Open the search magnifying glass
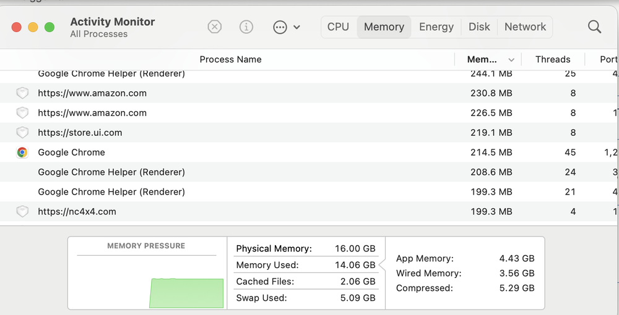The image size is (619, 315). click(594, 27)
